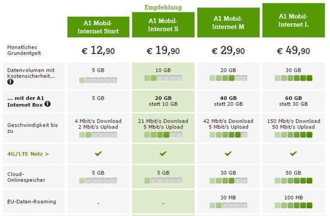Viewport: 330px width, 216px height.
Task: Click info icon beside A1 Internet Box
Action: pos(47,104)
